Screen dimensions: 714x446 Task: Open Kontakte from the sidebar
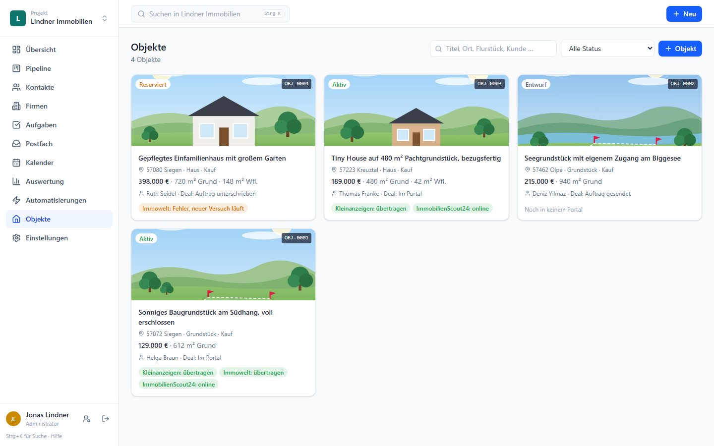59,87
